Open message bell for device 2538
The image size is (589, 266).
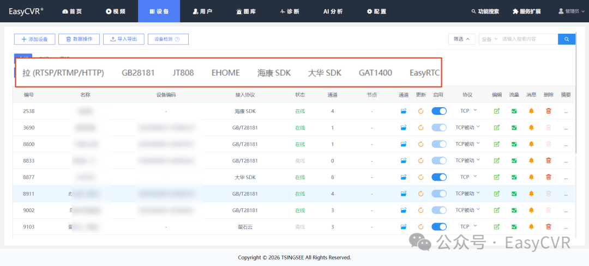531,112
